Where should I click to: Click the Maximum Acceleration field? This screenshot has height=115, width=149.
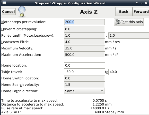[84, 55]
